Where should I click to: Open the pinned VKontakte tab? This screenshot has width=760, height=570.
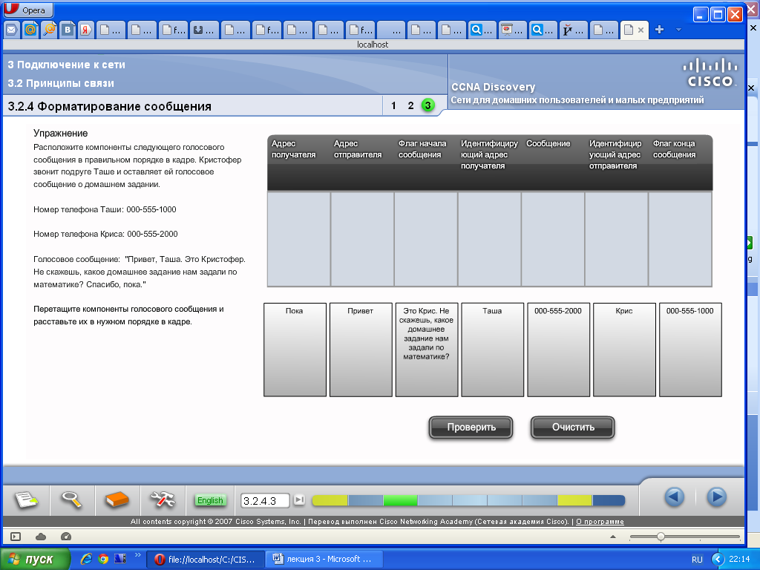pyautogui.click(x=68, y=30)
